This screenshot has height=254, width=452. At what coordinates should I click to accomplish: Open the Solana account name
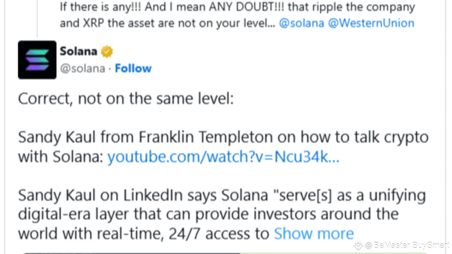coord(78,51)
